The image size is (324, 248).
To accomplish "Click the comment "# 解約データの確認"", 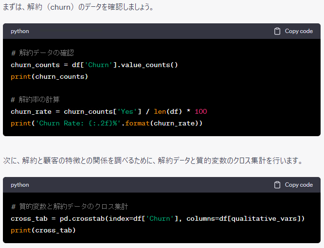I will point(42,53).
